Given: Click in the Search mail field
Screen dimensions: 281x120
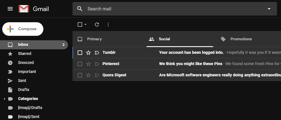Looking at the screenshot, I should (x=170, y=9).
